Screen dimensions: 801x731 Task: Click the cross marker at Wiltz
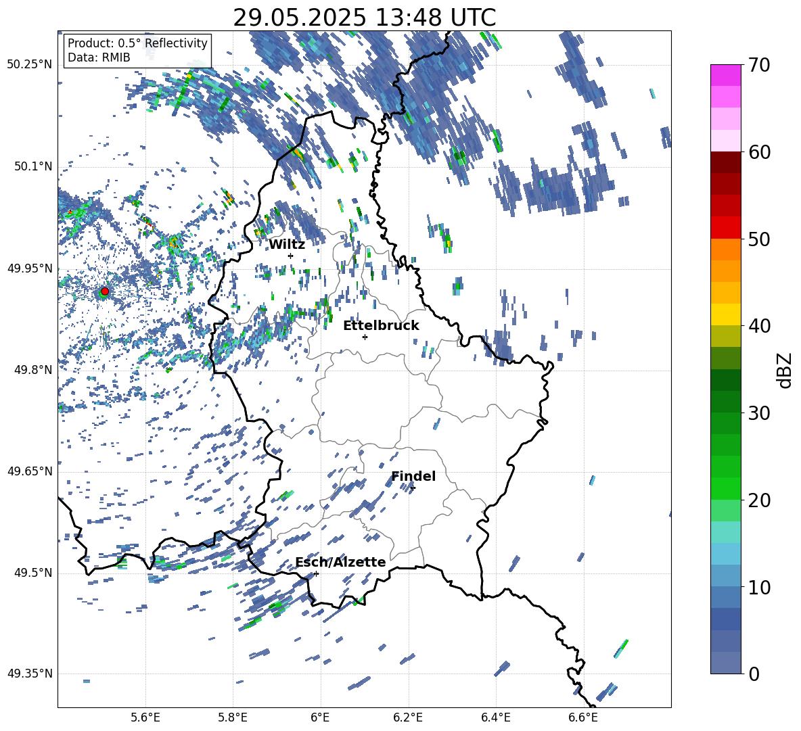pyautogui.click(x=291, y=256)
